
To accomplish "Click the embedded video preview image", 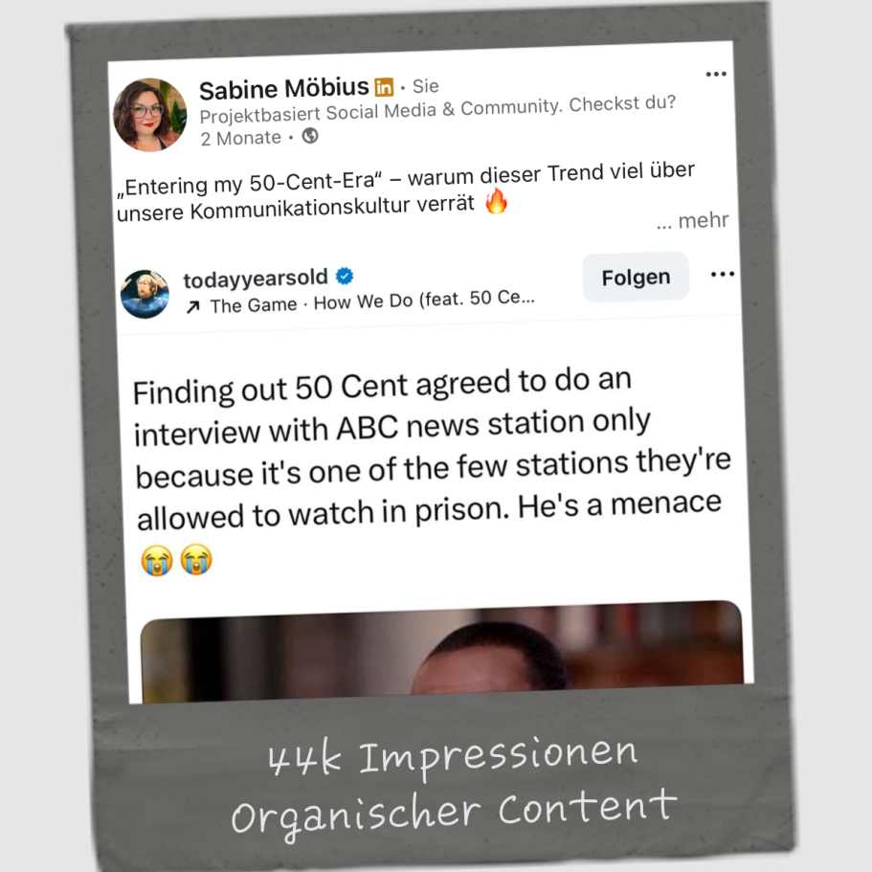I will [x=442, y=651].
